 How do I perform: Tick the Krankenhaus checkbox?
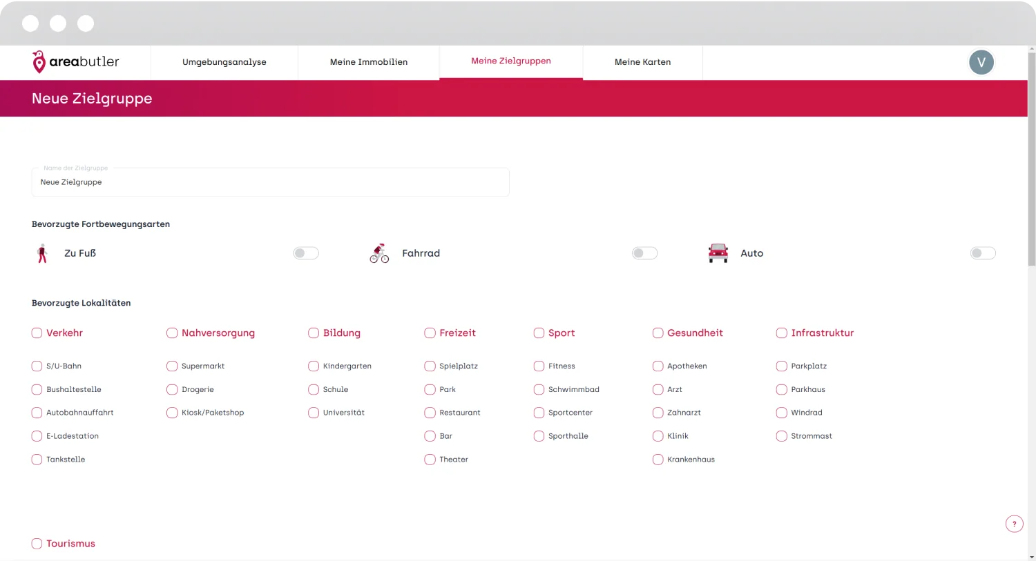click(x=658, y=460)
